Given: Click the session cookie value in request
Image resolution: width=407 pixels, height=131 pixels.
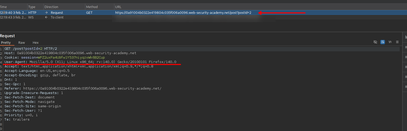Looking at the screenshot, I should pos(71,57).
